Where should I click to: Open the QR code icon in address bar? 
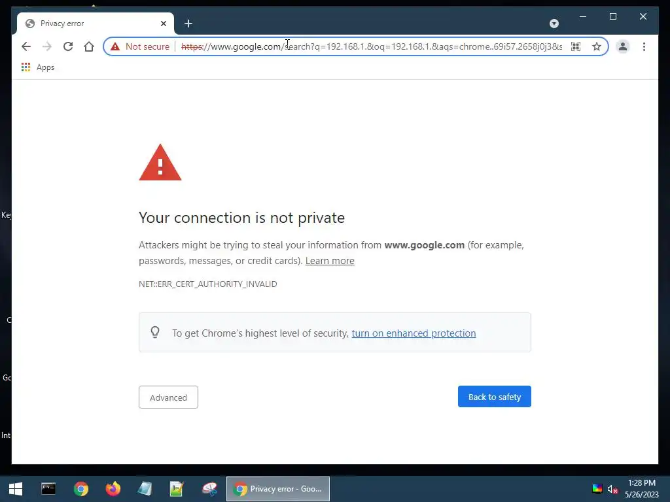(576, 46)
